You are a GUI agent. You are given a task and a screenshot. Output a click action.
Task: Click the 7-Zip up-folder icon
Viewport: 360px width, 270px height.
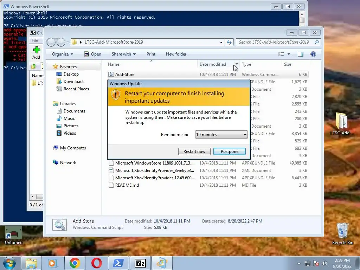tap(34, 66)
